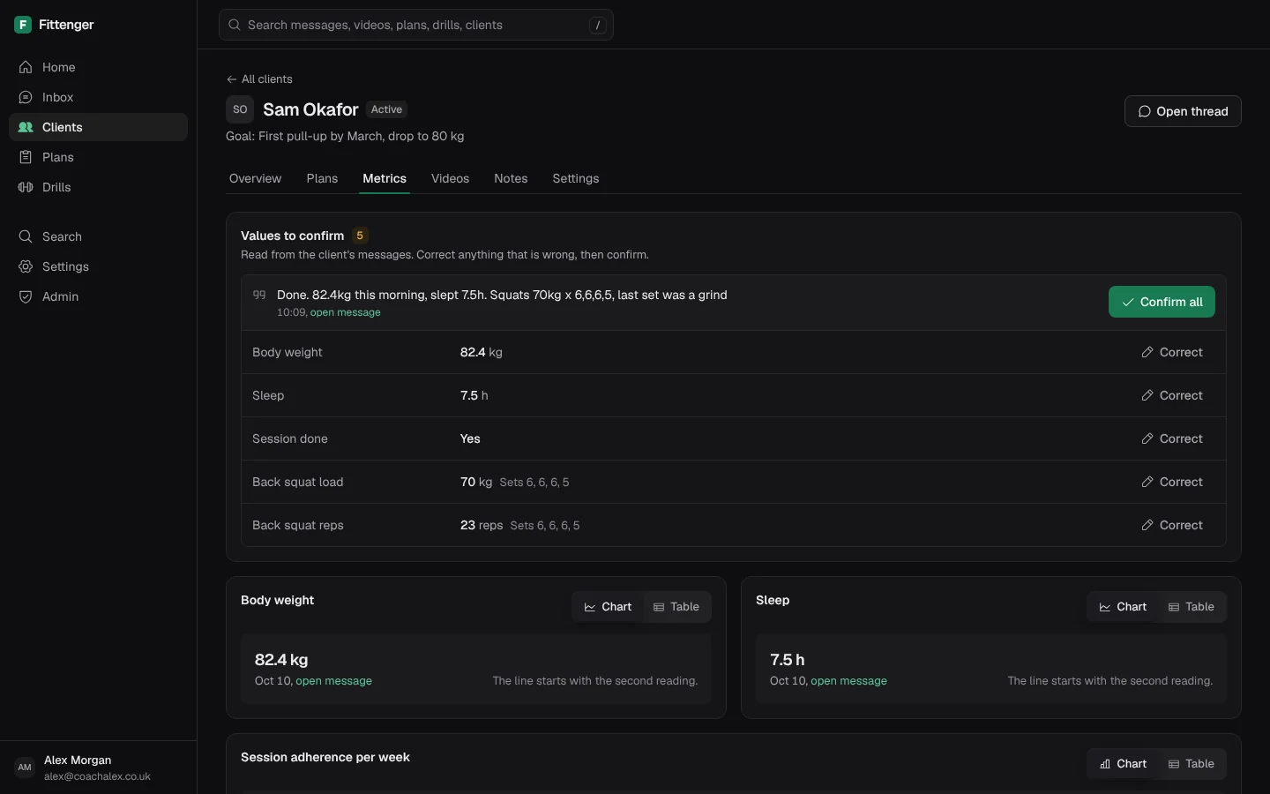The height and width of the screenshot is (794, 1270).
Task: Switch to the Overview tab
Action: coord(255,178)
